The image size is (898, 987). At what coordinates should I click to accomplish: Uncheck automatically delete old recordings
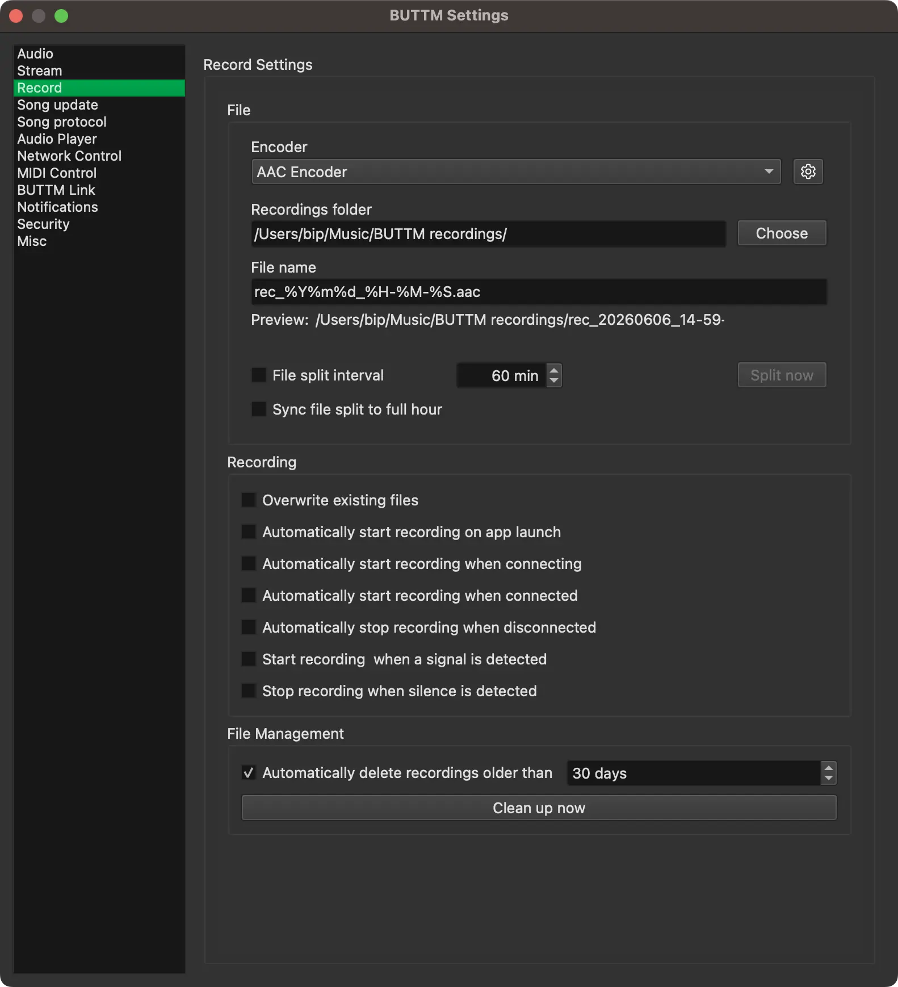coord(249,772)
